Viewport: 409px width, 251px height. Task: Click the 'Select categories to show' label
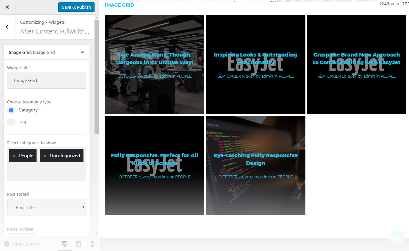(x=32, y=143)
